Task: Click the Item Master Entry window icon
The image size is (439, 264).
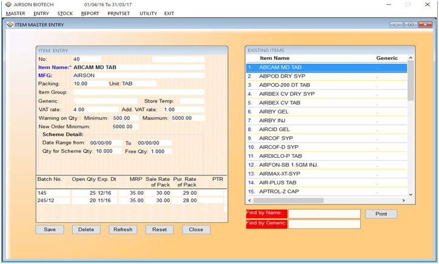Action: click(x=9, y=25)
